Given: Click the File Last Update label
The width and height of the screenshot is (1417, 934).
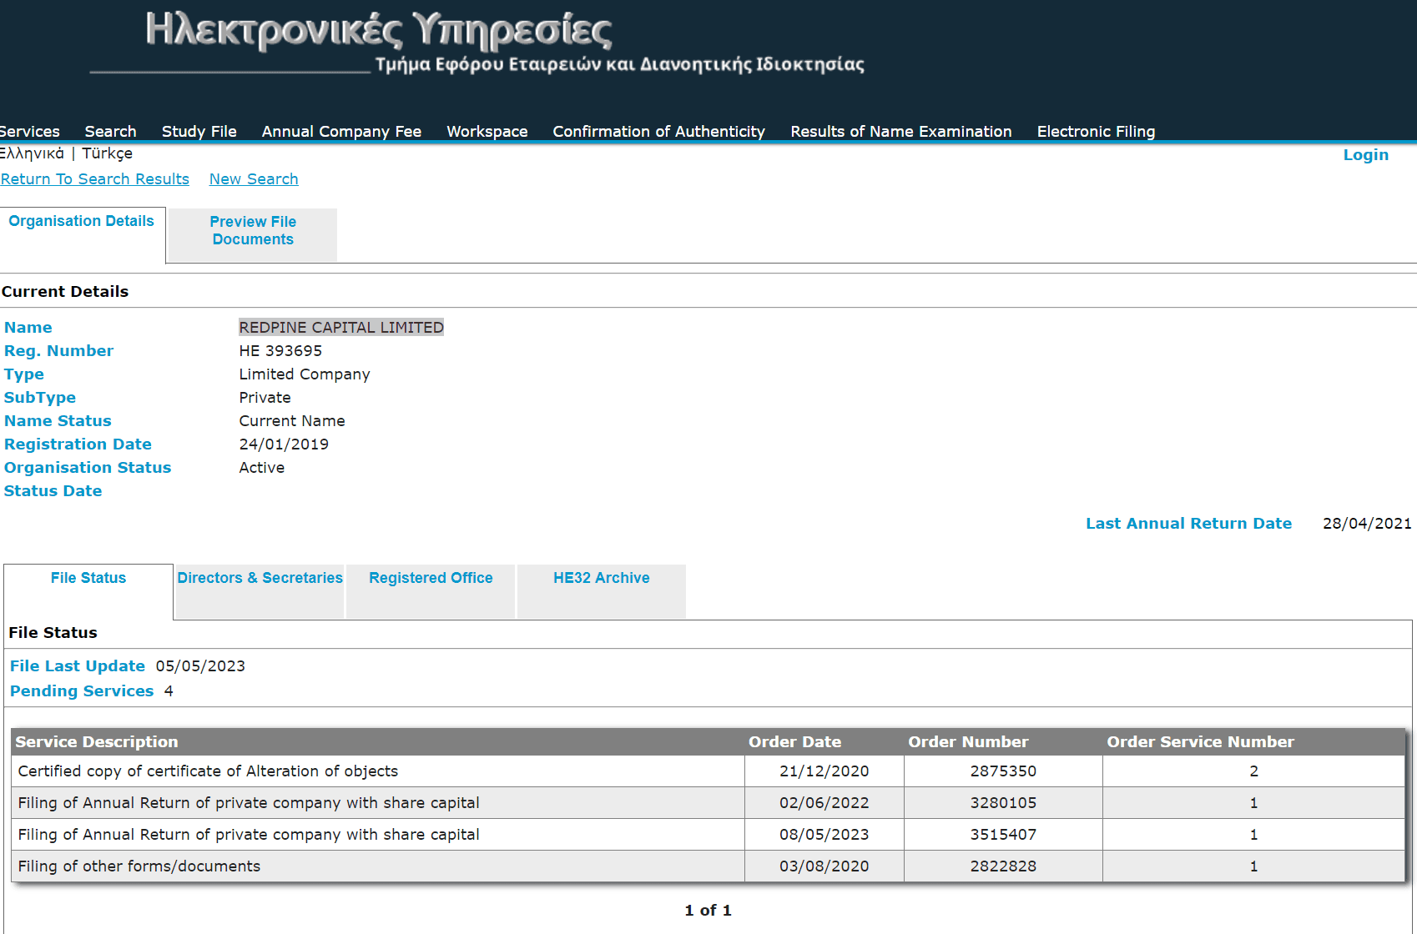Looking at the screenshot, I should coord(78,666).
